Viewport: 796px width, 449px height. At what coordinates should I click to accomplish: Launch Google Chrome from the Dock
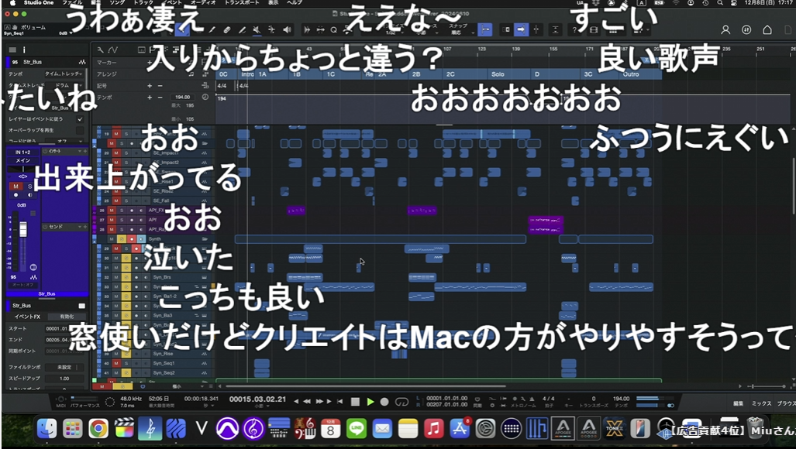pos(98,428)
